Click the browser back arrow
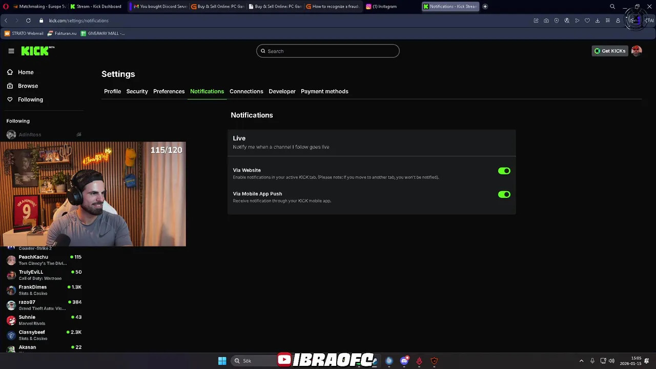The width and height of the screenshot is (656, 369). pos(6,20)
